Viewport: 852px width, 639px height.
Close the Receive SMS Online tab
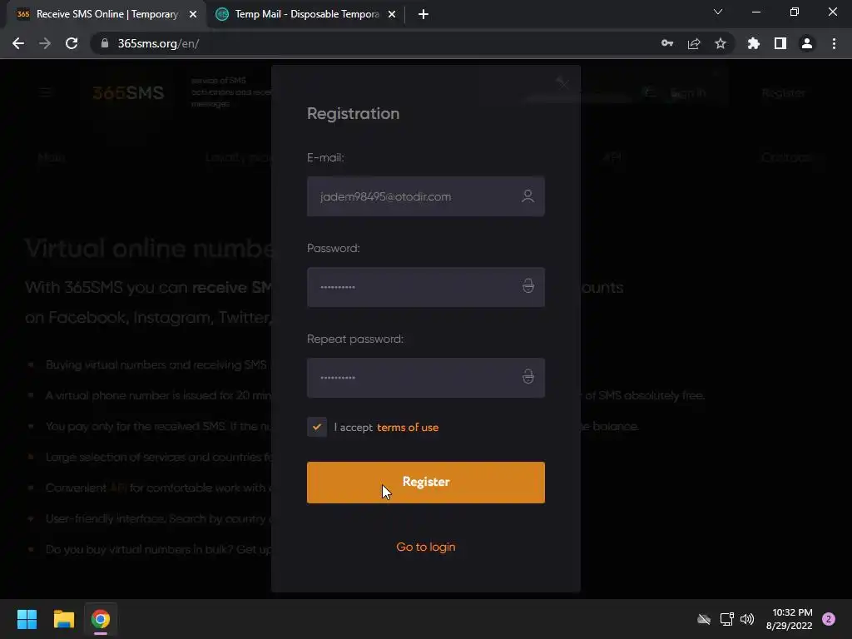click(193, 14)
